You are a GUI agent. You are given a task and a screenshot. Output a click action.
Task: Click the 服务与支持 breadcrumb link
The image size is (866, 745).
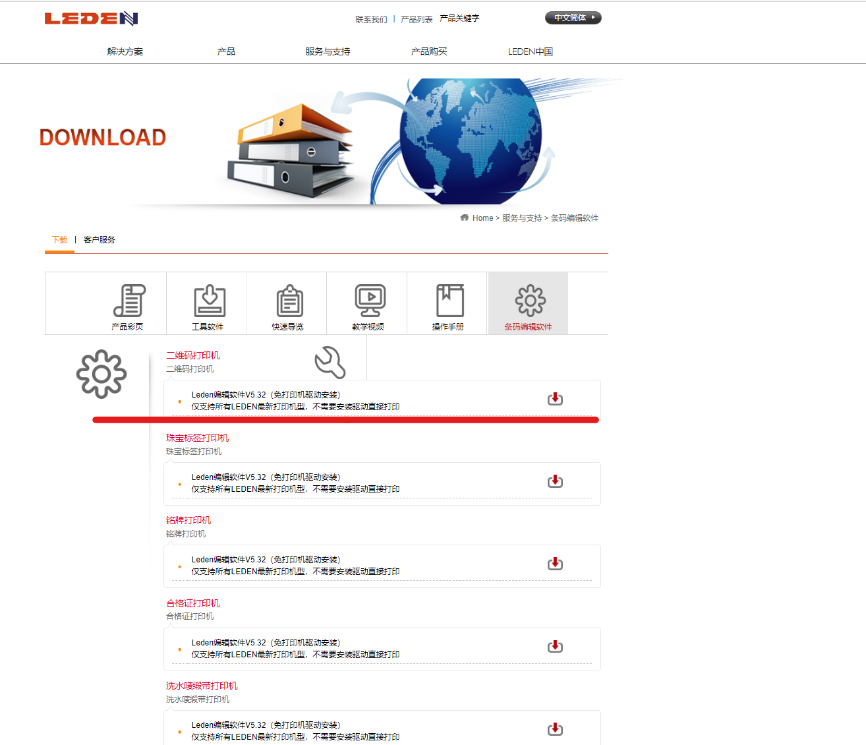coord(522,218)
